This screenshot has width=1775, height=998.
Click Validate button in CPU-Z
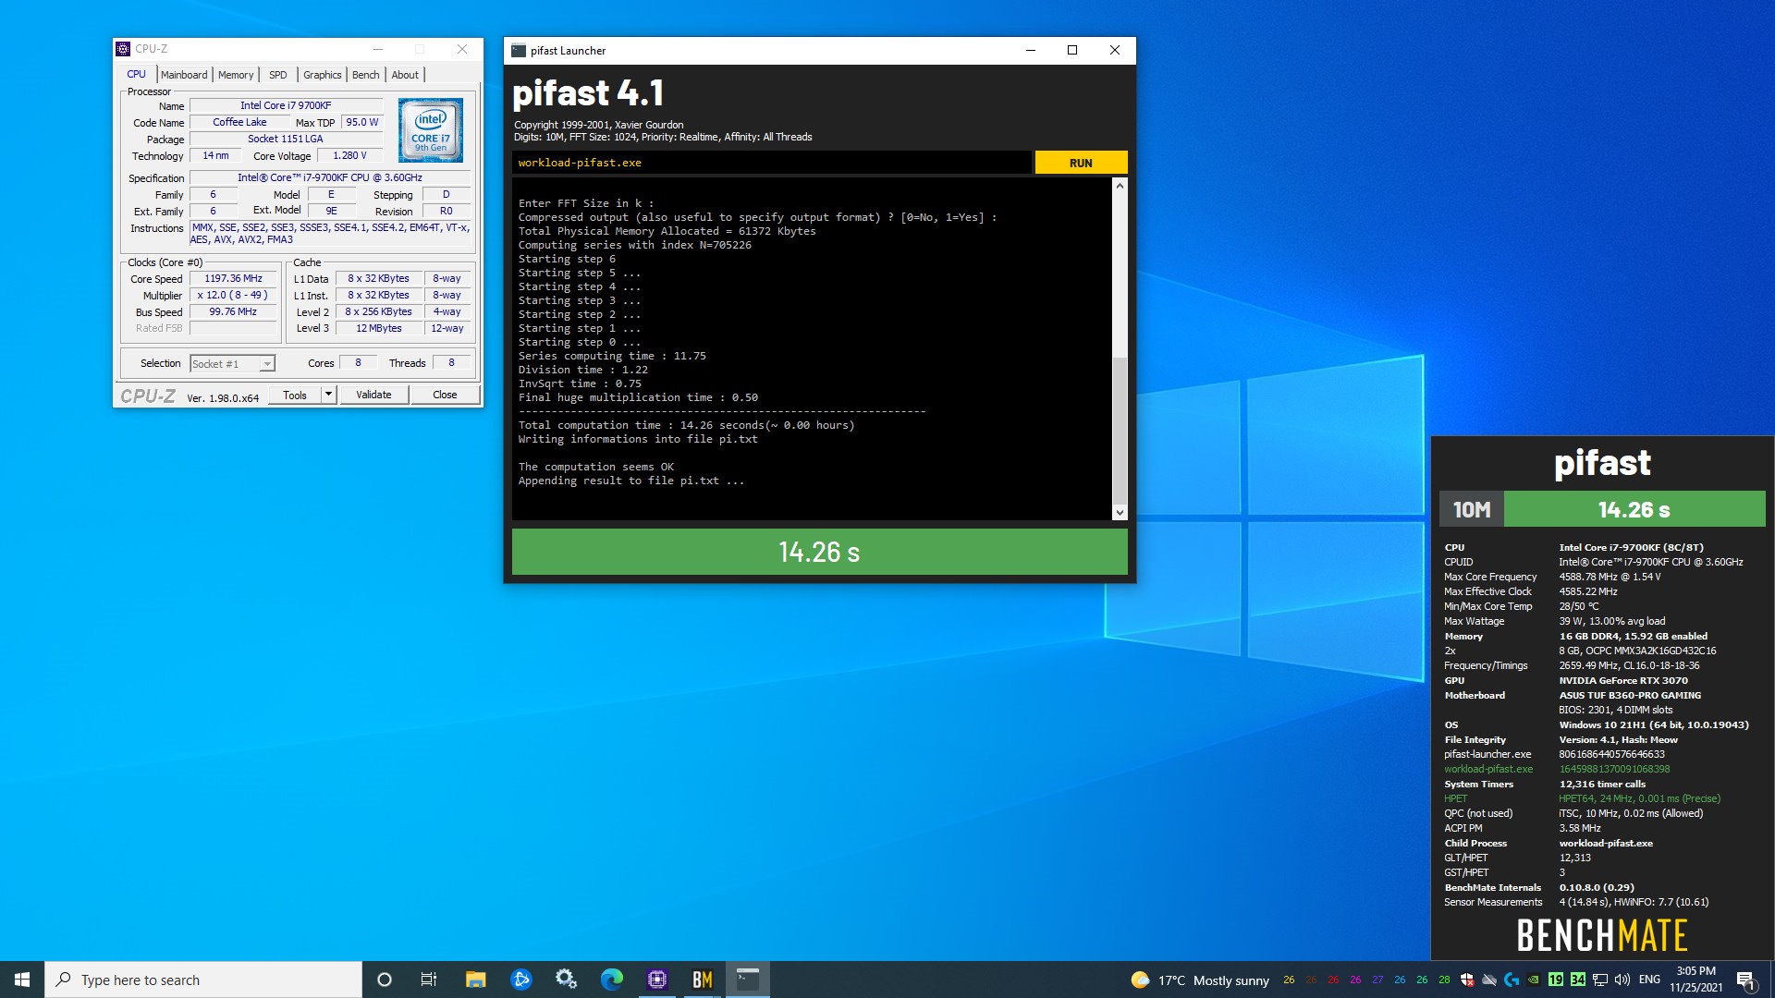(373, 395)
